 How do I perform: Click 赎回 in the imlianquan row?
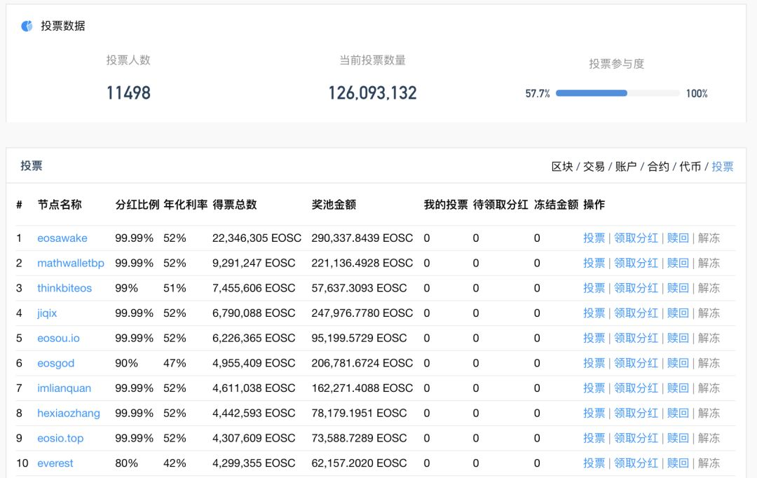point(678,388)
